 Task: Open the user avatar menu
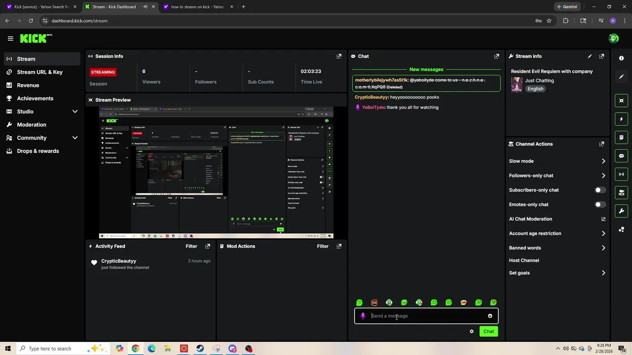[x=614, y=38]
